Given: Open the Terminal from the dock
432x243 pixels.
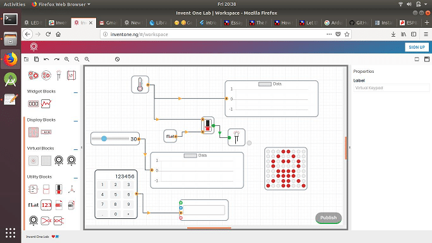Looking at the screenshot, I should coord(11,19).
